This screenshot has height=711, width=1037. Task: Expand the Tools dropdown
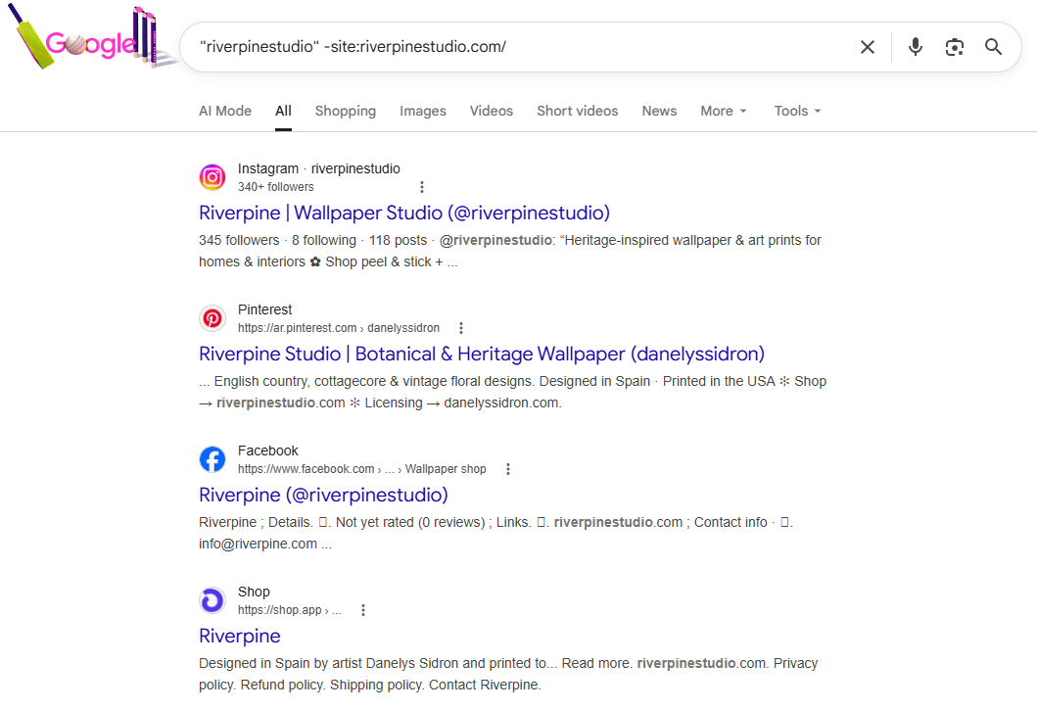[798, 111]
